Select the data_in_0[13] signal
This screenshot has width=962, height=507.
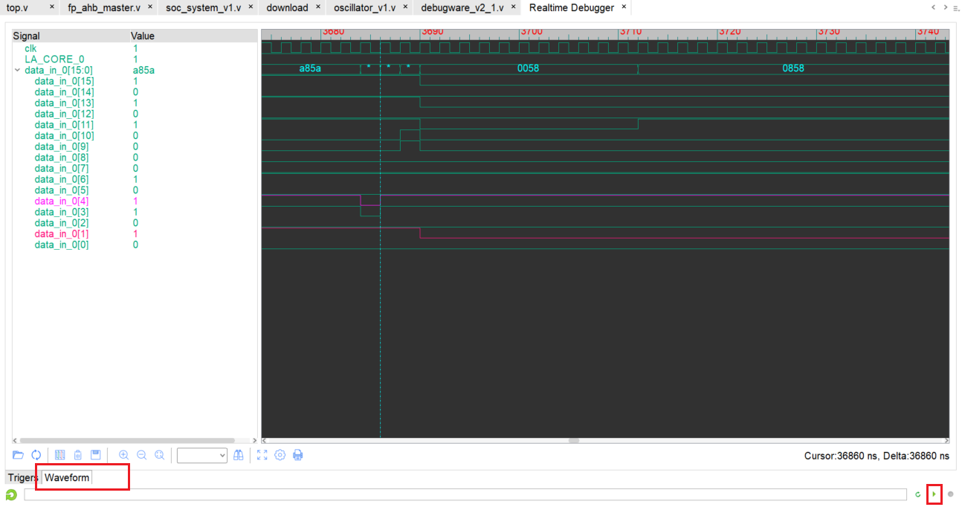pos(65,103)
